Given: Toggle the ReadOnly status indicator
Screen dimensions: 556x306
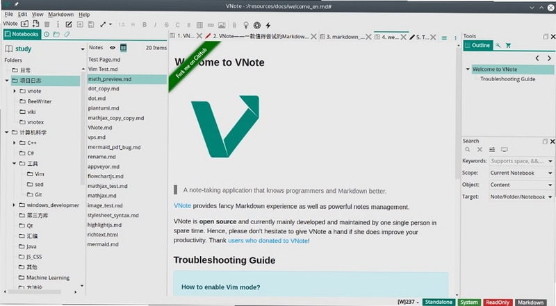Looking at the screenshot, I should click(498, 302).
